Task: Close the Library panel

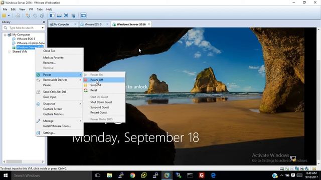Action: 44,22
